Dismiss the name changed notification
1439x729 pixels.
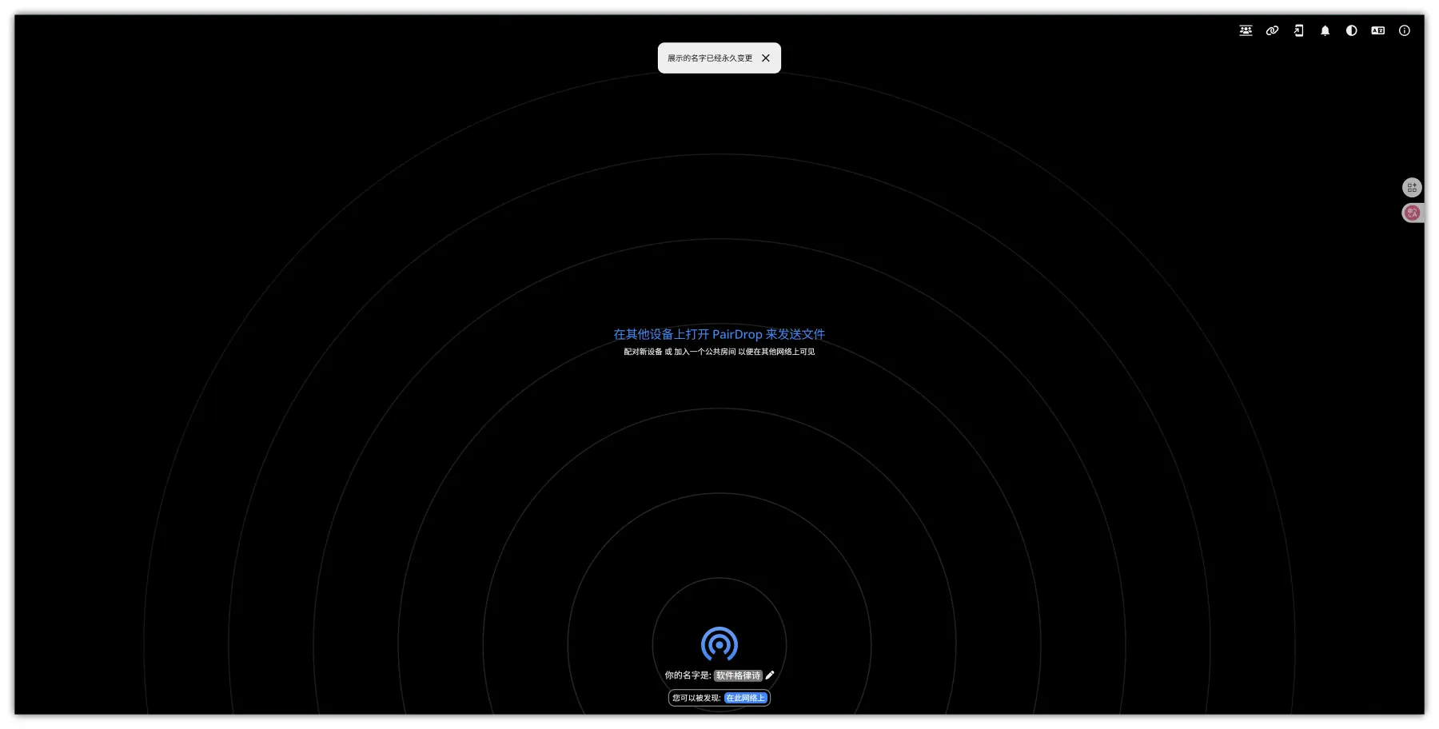pos(766,58)
